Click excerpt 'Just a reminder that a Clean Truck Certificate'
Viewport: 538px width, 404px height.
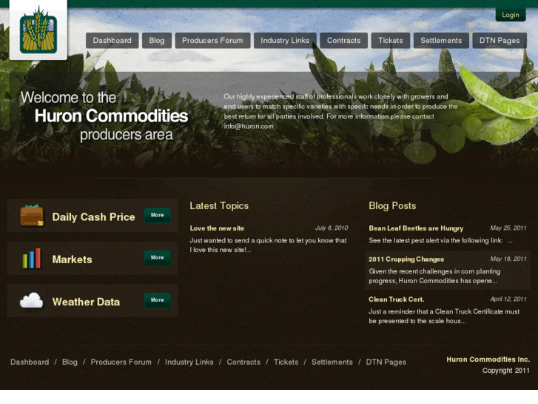(x=444, y=317)
